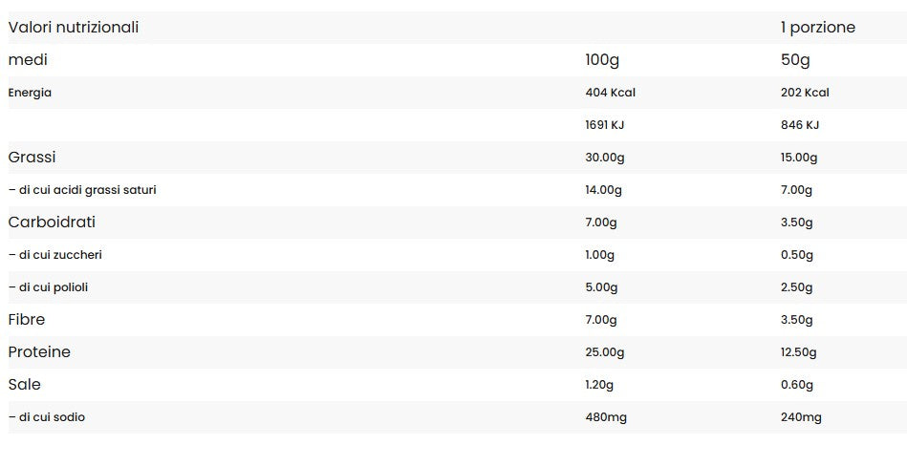This screenshot has height=466, width=907.
Task: Click 'di cui acidi grassi saturi' label
Action: click(x=82, y=190)
